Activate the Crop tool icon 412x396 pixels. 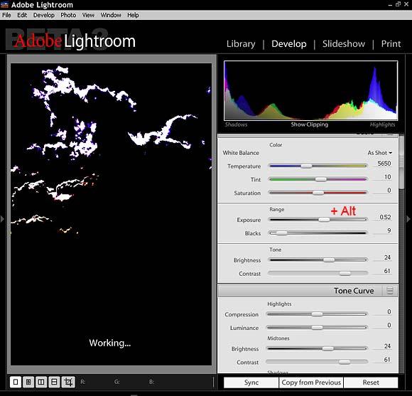click(x=68, y=382)
